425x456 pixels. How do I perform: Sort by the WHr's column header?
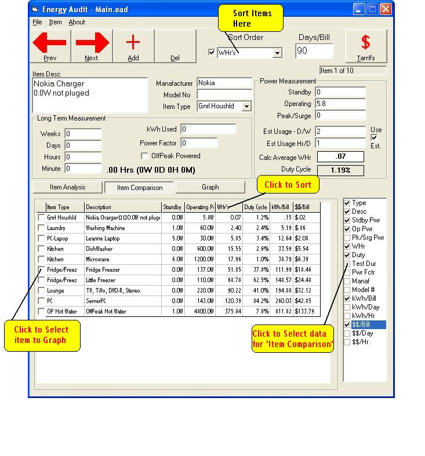pos(229,207)
